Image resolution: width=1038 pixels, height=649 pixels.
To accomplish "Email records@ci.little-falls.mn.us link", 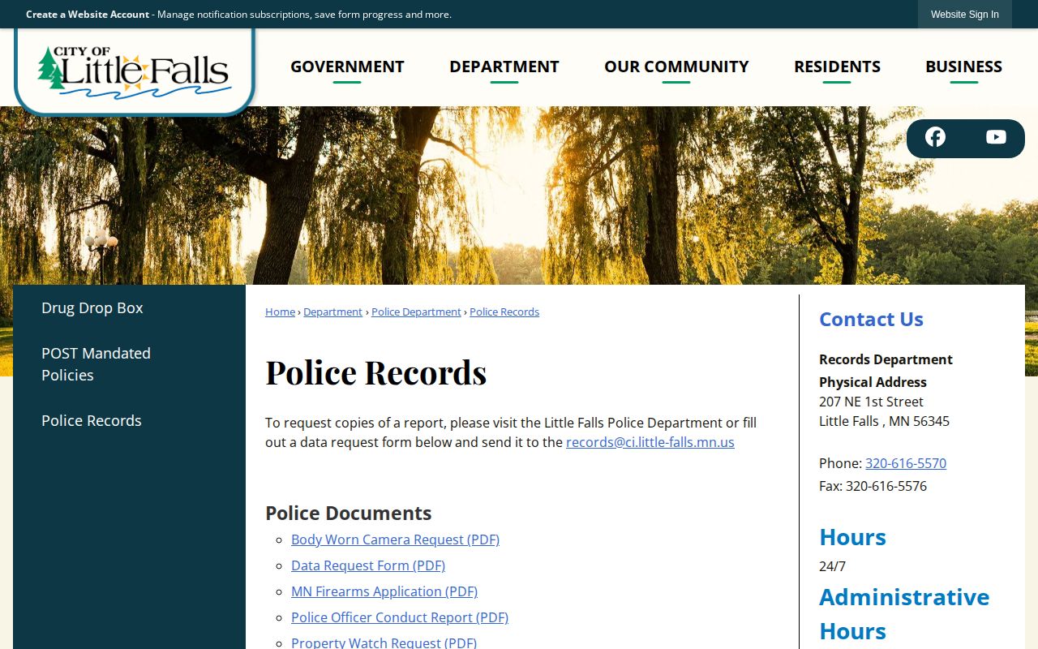I will pyautogui.click(x=650, y=442).
